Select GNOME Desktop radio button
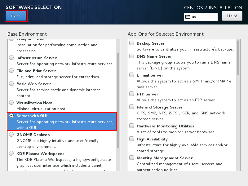This screenshot has width=248, height=186. [x=11, y=135]
